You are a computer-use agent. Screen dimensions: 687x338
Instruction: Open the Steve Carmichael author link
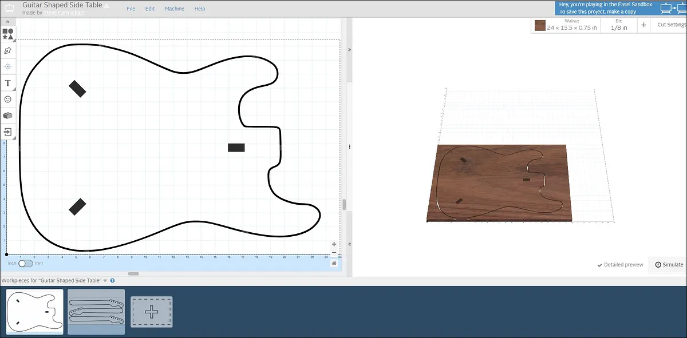click(x=64, y=13)
